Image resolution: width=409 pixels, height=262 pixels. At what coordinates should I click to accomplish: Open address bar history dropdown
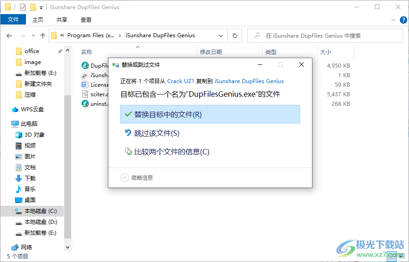(221, 36)
